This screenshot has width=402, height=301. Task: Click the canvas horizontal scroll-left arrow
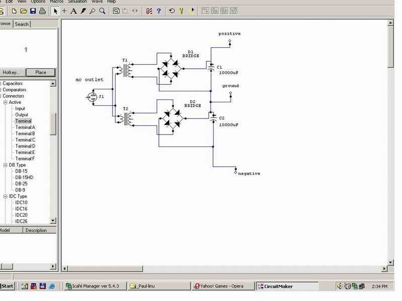click(64, 269)
